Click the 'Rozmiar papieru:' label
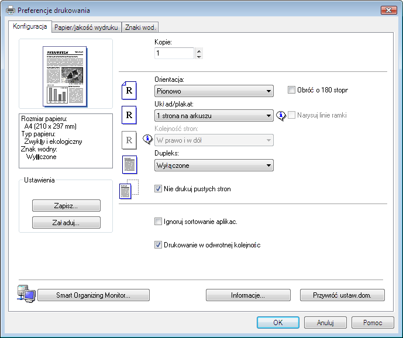 [44, 119]
